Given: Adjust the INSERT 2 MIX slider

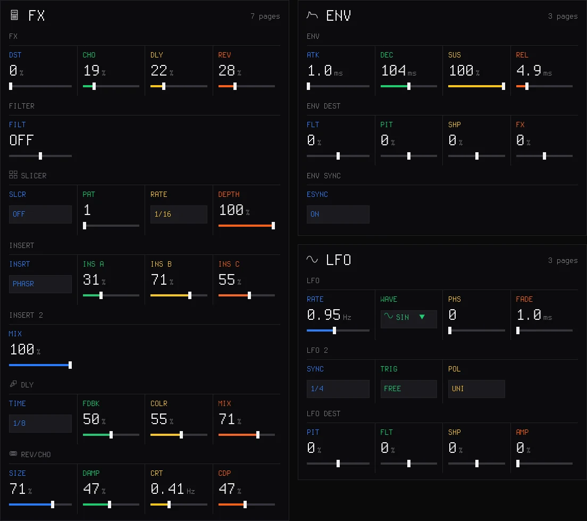Looking at the screenshot, I should coord(40,365).
